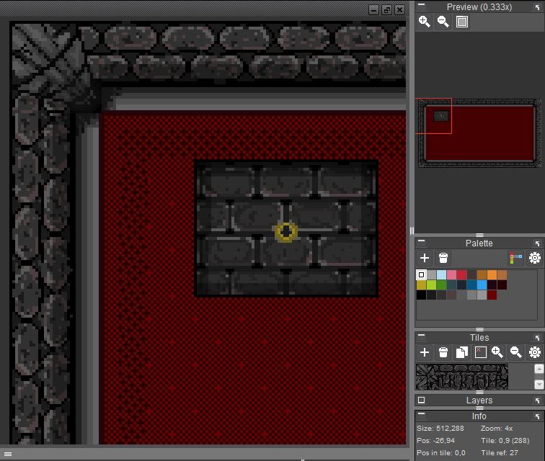Toggle the Preview background checkerboard icon
The image size is (545, 461).
click(462, 22)
